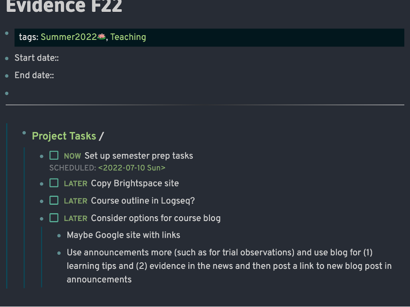The height and width of the screenshot is (307, 410).
Task: Mark "Course outline in Logseq?" as done
Action: coord(54,200)
